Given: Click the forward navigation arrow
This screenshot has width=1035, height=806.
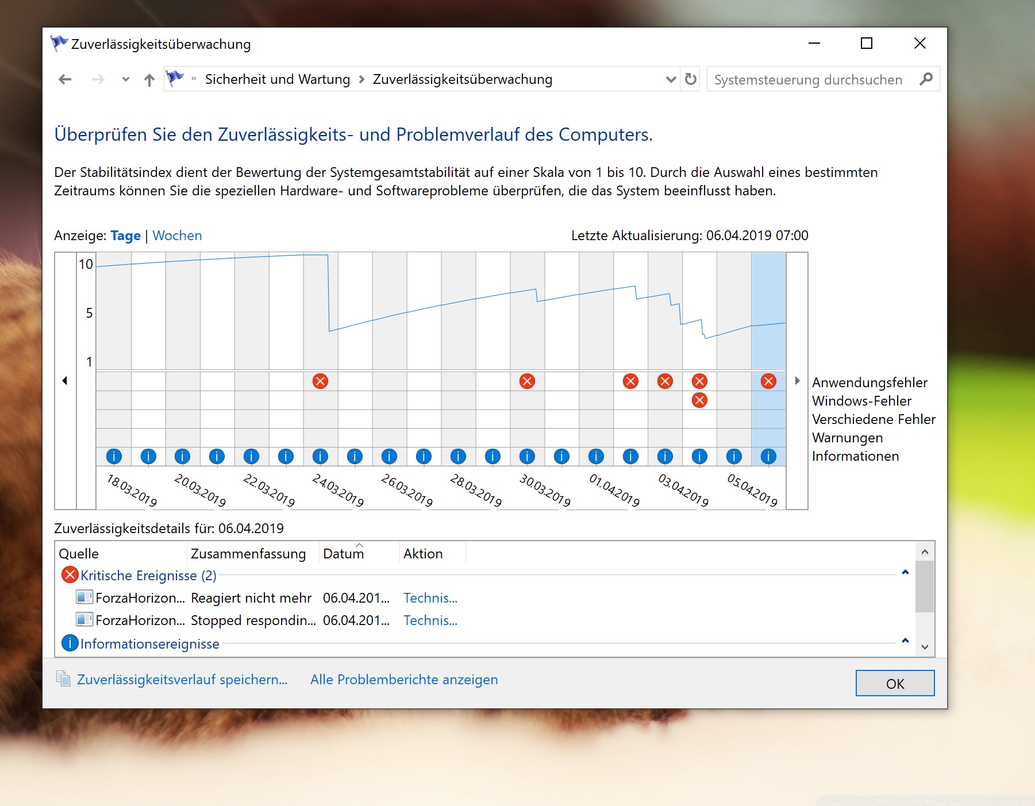Looking at the screenshot, I should click(x=98, y=79).
